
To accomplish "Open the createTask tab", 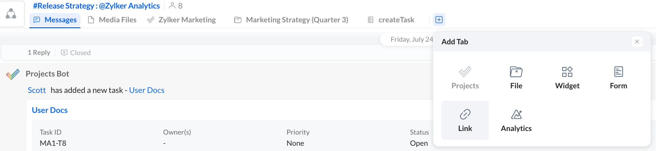I will click(x=391, y=20).
